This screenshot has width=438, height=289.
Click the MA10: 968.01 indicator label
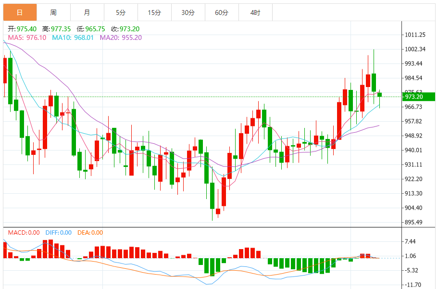[73, 38]
